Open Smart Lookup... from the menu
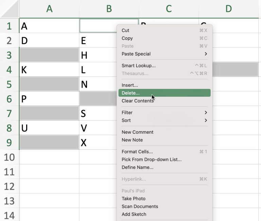The height and width of the screenshot is (221, 261). click(139, 66)
